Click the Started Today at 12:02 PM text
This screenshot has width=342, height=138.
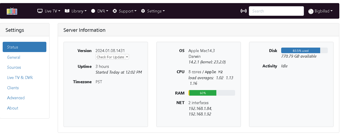[119, 72]
